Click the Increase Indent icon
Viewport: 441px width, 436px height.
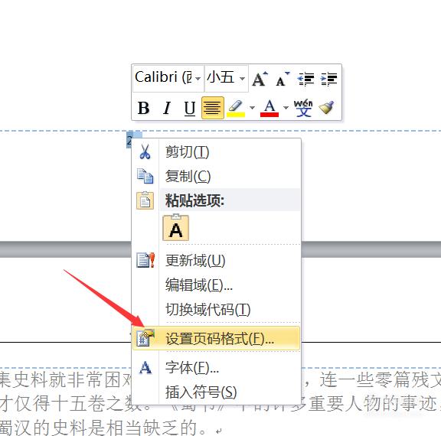pyautogui.click(x=328, y=79)
